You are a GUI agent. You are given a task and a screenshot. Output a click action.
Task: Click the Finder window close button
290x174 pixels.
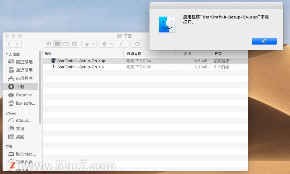[7, 36]
